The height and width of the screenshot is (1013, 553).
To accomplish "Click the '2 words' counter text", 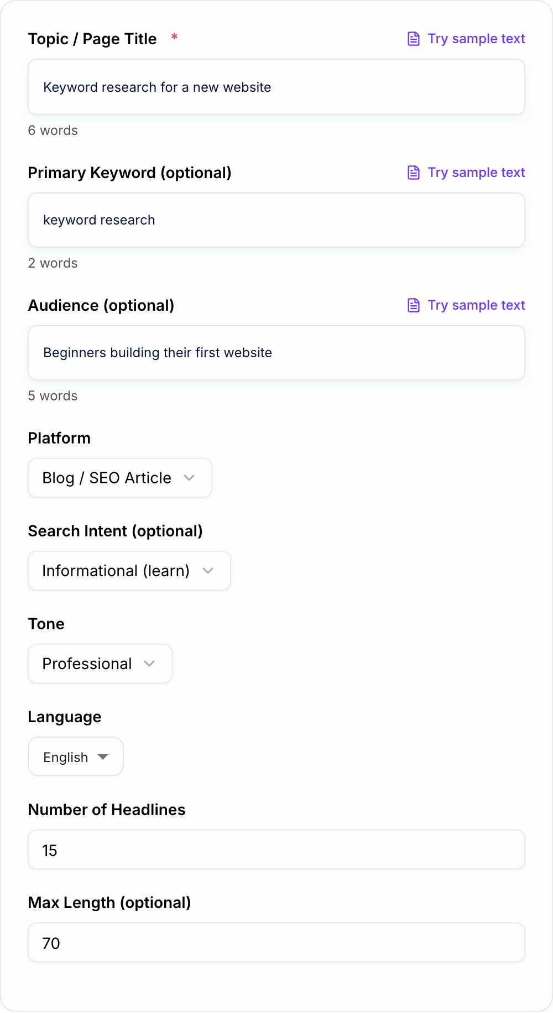I will 53,263.
